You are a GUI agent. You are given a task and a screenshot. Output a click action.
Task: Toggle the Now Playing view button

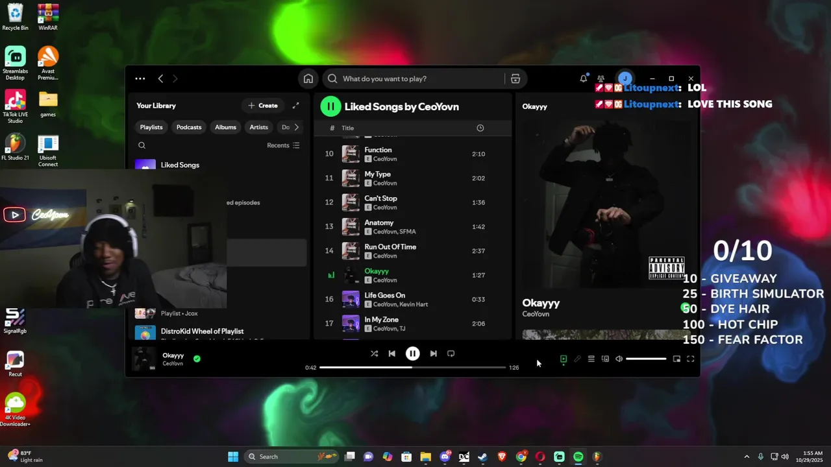(x=564, y=359)
